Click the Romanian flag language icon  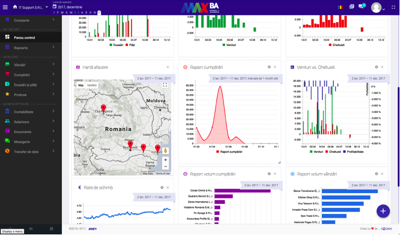(341, 7)
